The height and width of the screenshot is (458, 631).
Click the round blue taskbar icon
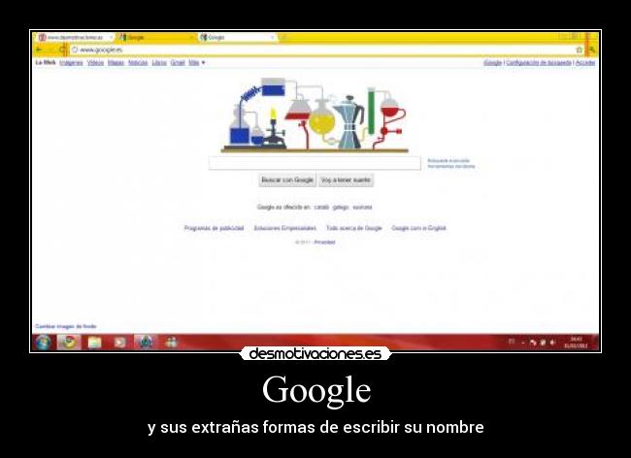tap(146, 343)
